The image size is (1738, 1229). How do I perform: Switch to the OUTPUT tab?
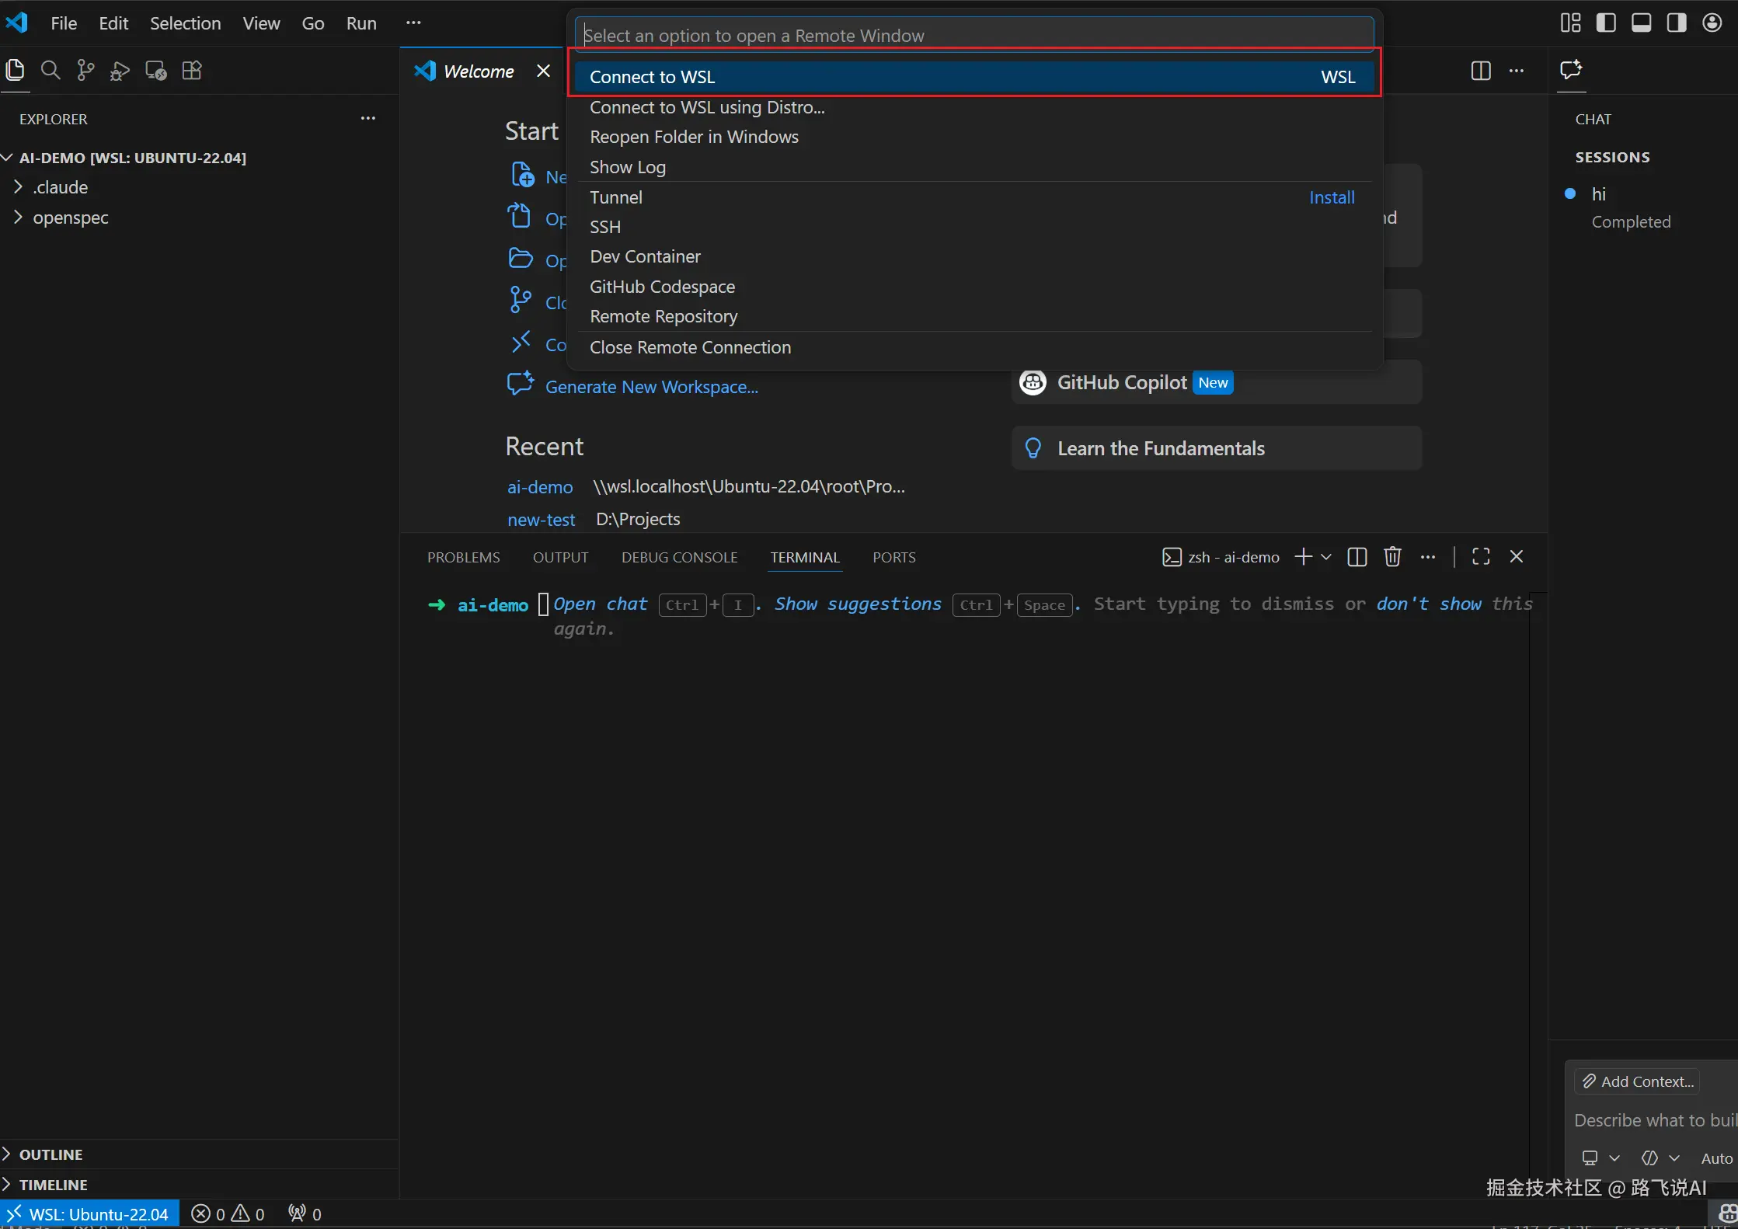[x=560, y=557]
